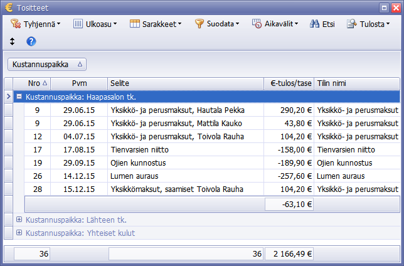
Task: Click the Ulkoasu layout icon
Action: tap(78, 24)
